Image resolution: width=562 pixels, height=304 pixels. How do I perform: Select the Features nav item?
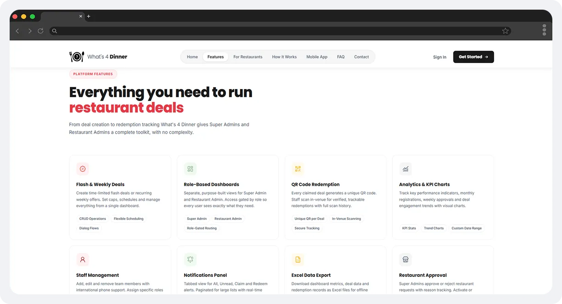[215, 57]
